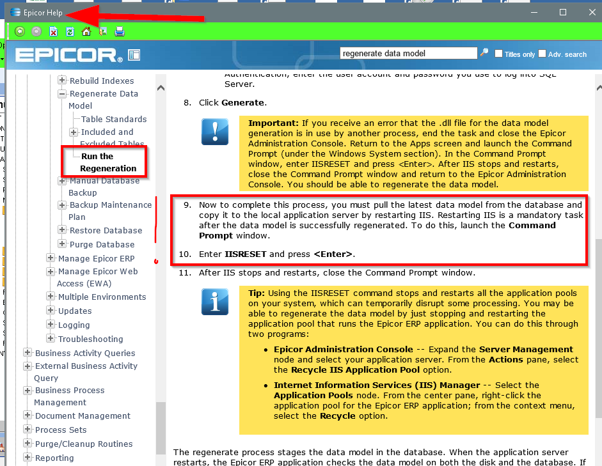This screenshot has width=602, height=466.
Task: Open the Purge Database topic
Action: pos(102,245)
